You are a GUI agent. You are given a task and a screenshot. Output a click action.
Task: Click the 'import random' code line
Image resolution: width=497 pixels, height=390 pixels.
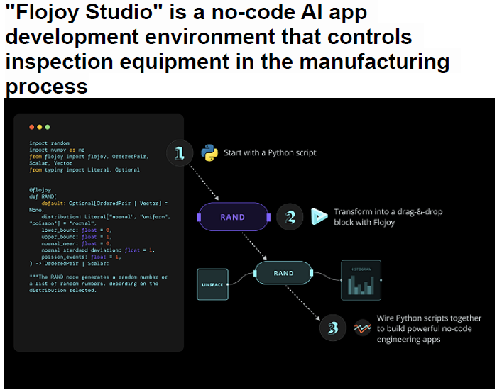(49, 143)
